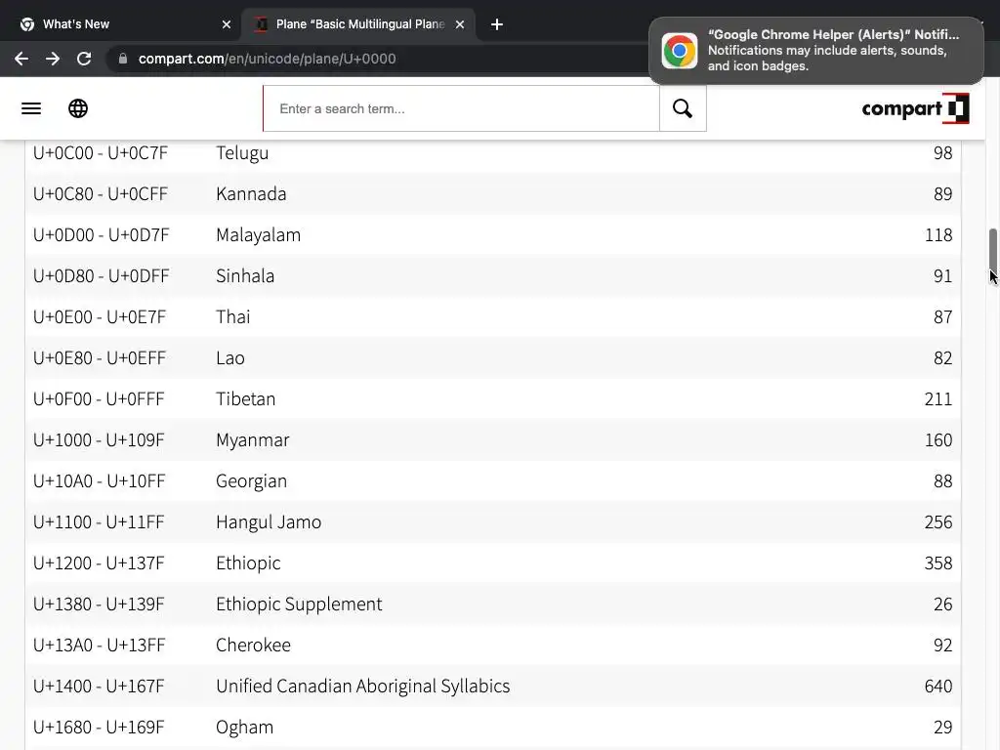Screen dimensions: 1000x750
Task: Open the Sinhala block link
Action: [x=245, y=275]
